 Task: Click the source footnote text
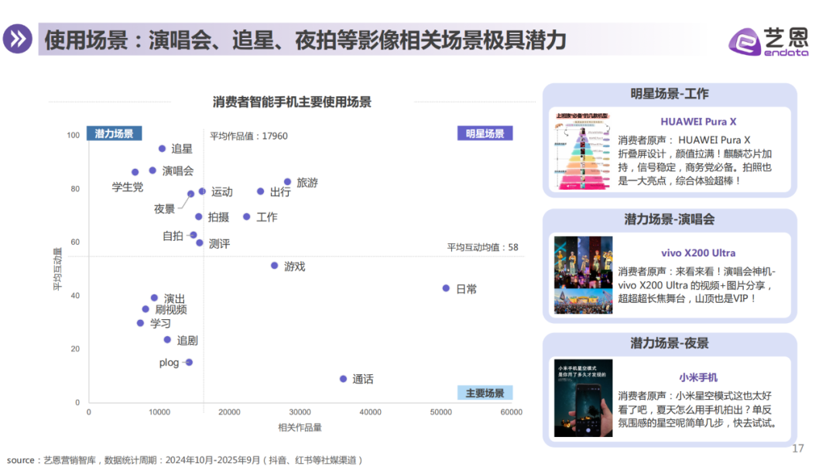[x=184, y=460]
